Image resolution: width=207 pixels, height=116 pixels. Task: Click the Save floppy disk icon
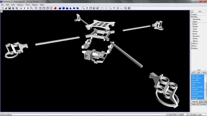pyautogui.click(x=10, y=8)
